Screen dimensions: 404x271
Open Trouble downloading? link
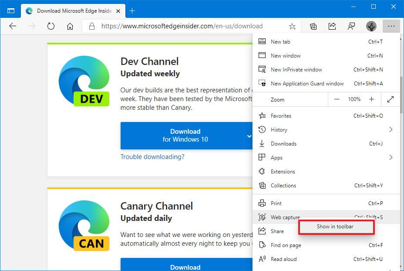point(152,157)
